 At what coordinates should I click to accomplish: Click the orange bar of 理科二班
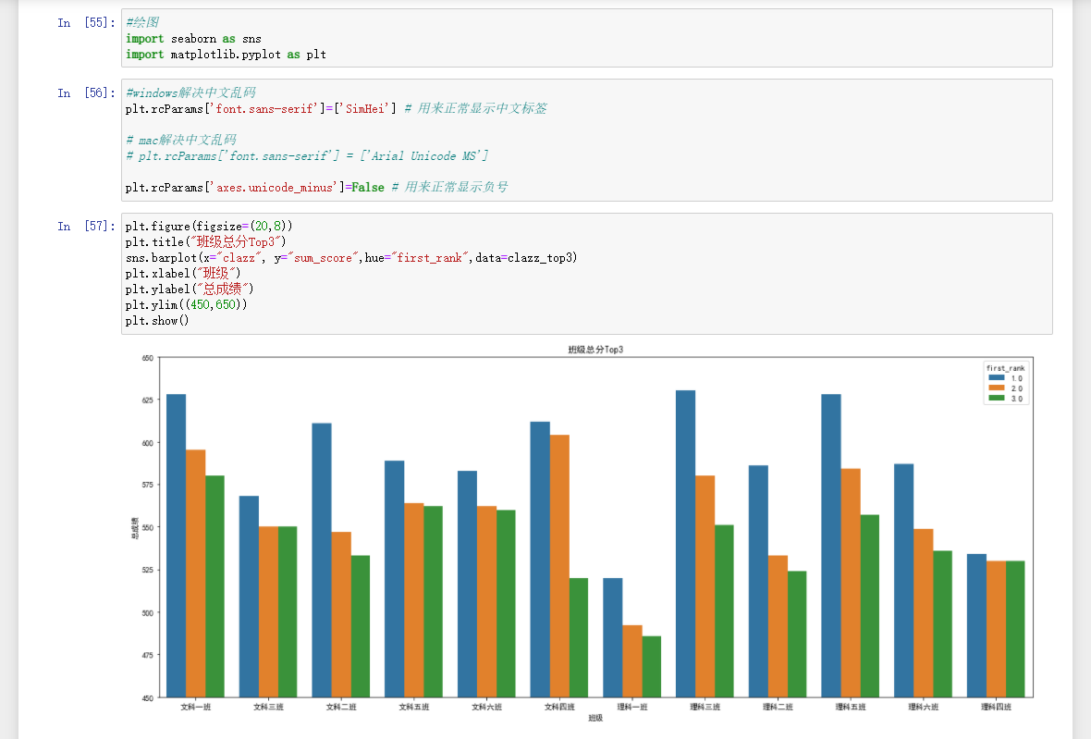tap(778, 626)
